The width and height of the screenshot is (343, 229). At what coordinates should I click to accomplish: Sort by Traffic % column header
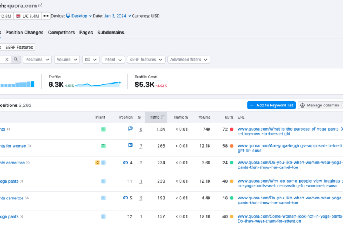[181, 117]
